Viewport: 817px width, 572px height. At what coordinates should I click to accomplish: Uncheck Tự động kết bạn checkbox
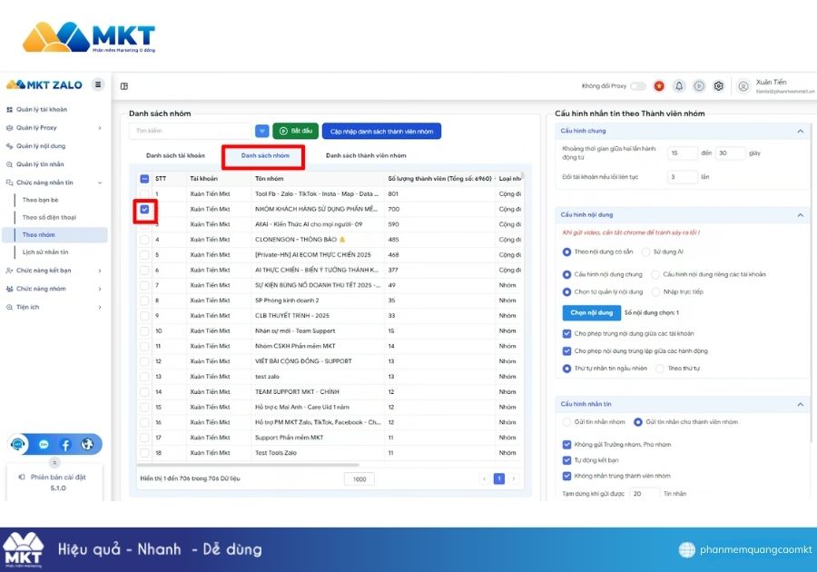[567, 460]
